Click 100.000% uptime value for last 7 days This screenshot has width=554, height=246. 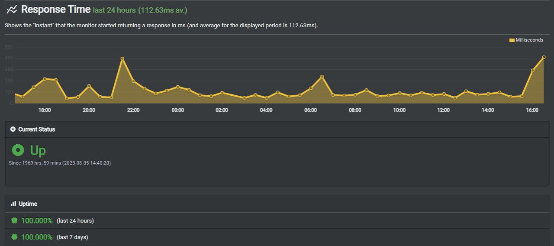[x=37, y=237]
